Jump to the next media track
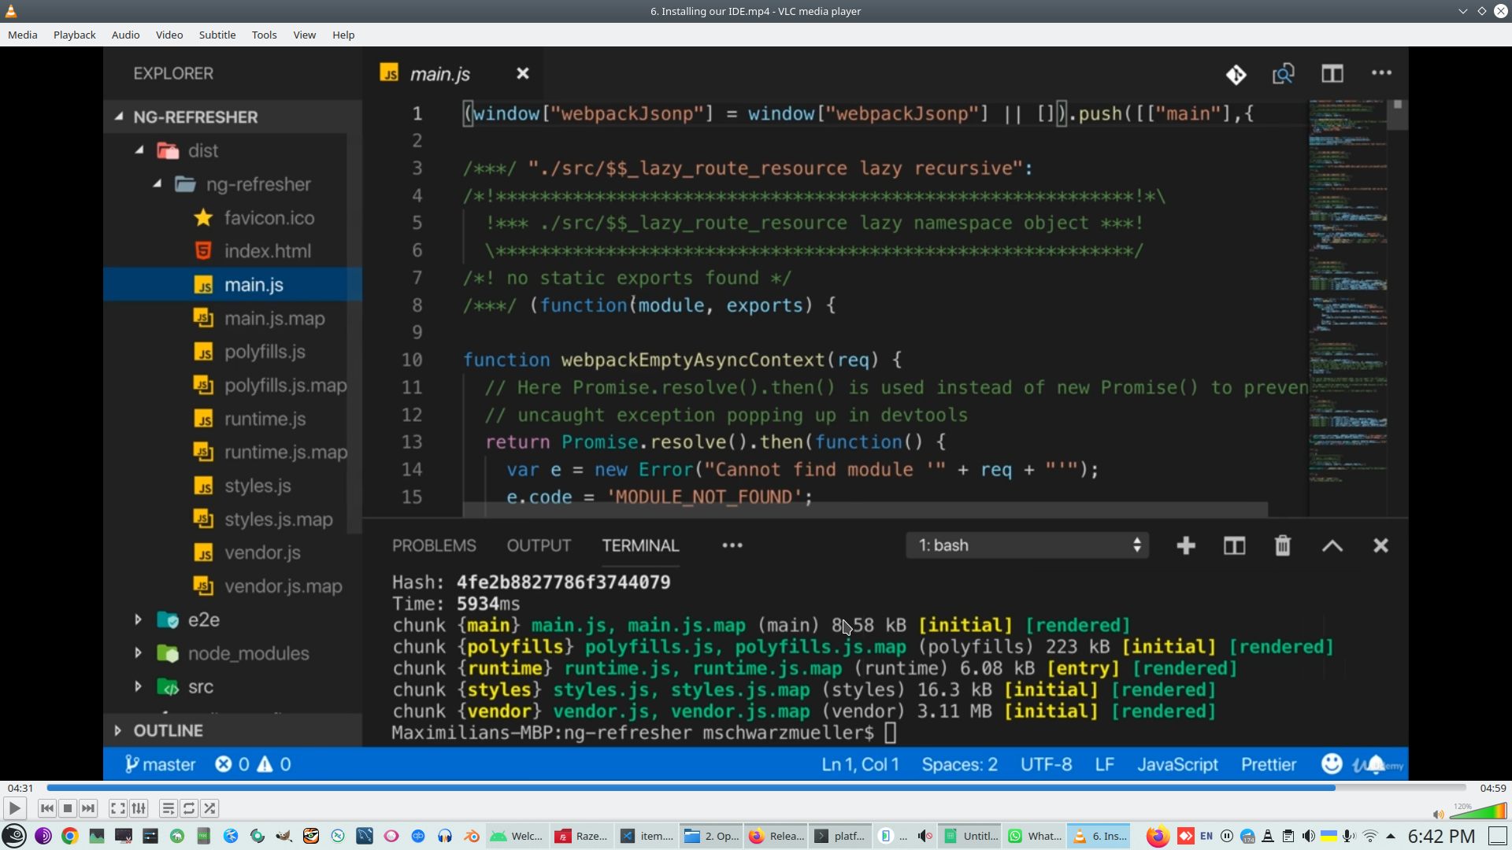The image size is (1512, 850). tap(88, 808)
